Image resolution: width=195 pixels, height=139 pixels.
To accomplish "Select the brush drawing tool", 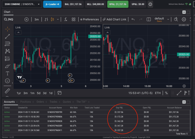I will click(7, 66).
